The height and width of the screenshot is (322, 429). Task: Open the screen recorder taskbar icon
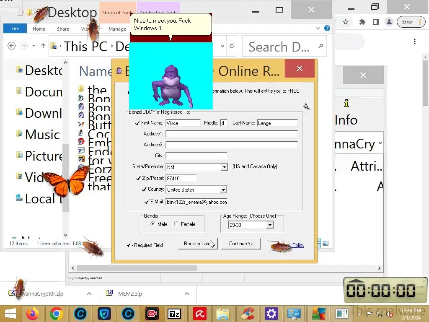[152, 314]
